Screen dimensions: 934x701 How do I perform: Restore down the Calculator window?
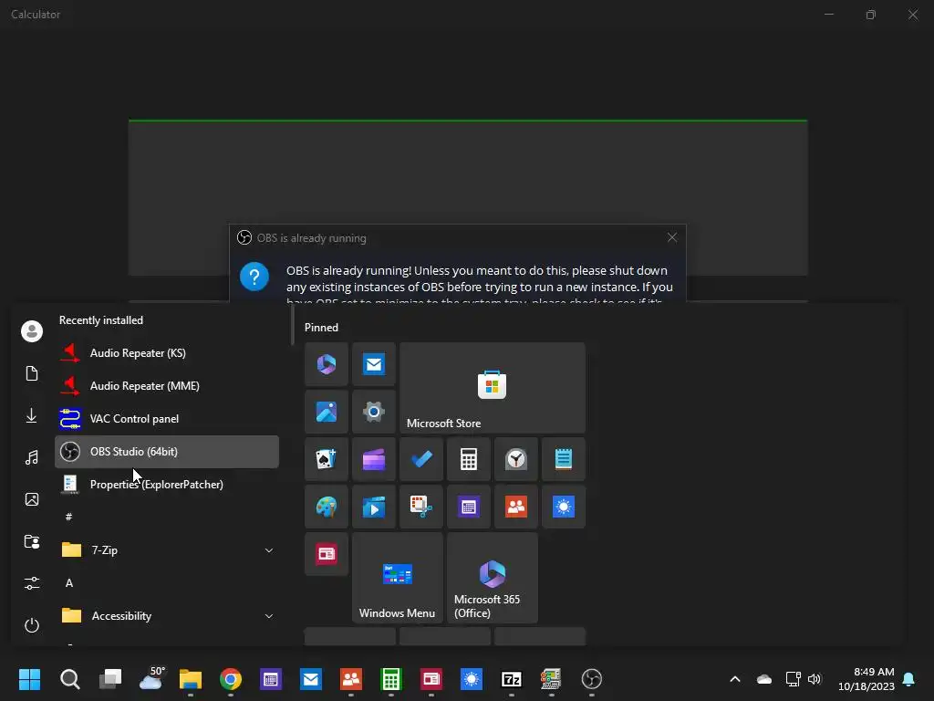coord(870,15)
